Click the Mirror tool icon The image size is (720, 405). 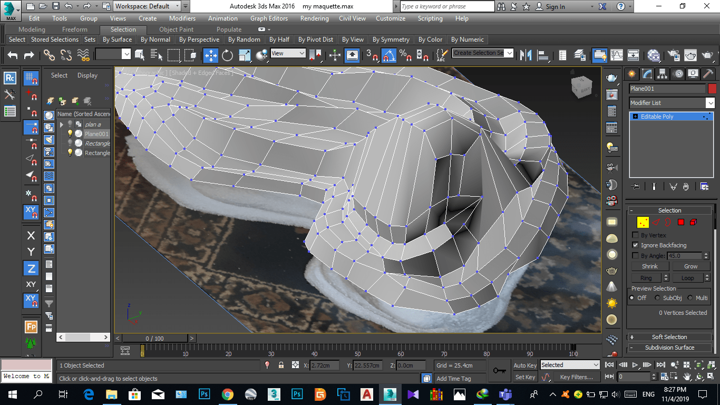[526, 55]
